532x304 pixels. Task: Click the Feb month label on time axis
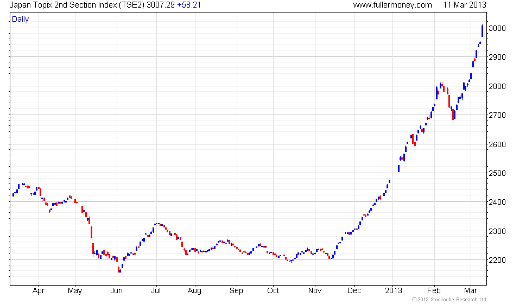(x=434, y=291)
